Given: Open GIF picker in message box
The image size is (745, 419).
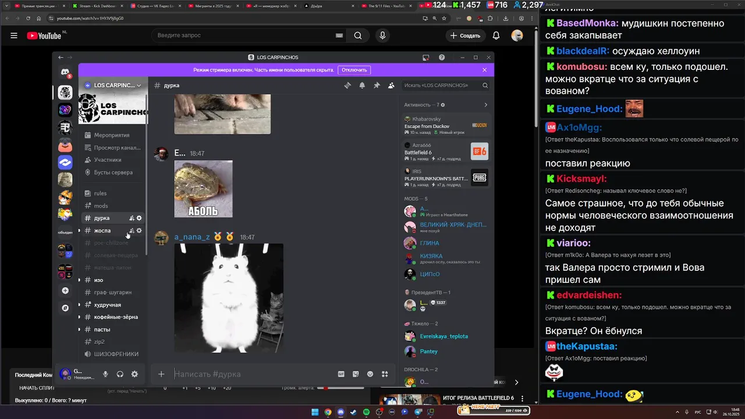Looking at the screenshot, I should (341, 374).
